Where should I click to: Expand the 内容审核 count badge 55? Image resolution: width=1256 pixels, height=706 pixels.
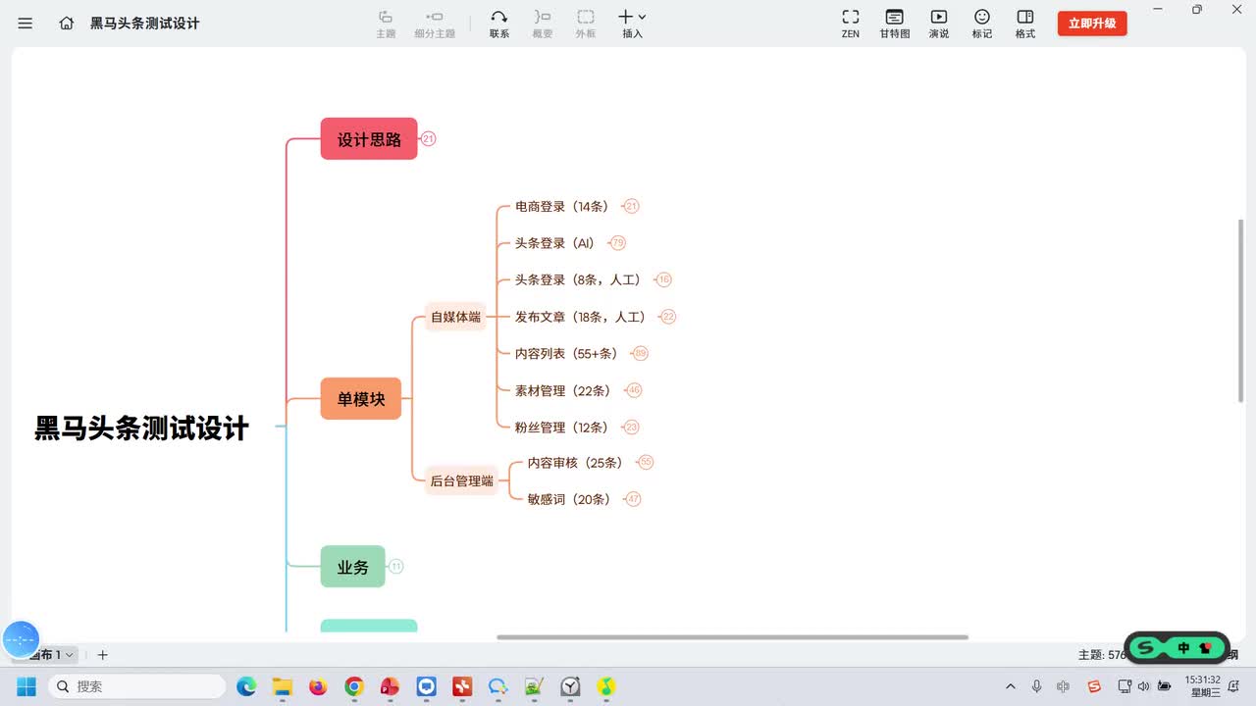646,463
